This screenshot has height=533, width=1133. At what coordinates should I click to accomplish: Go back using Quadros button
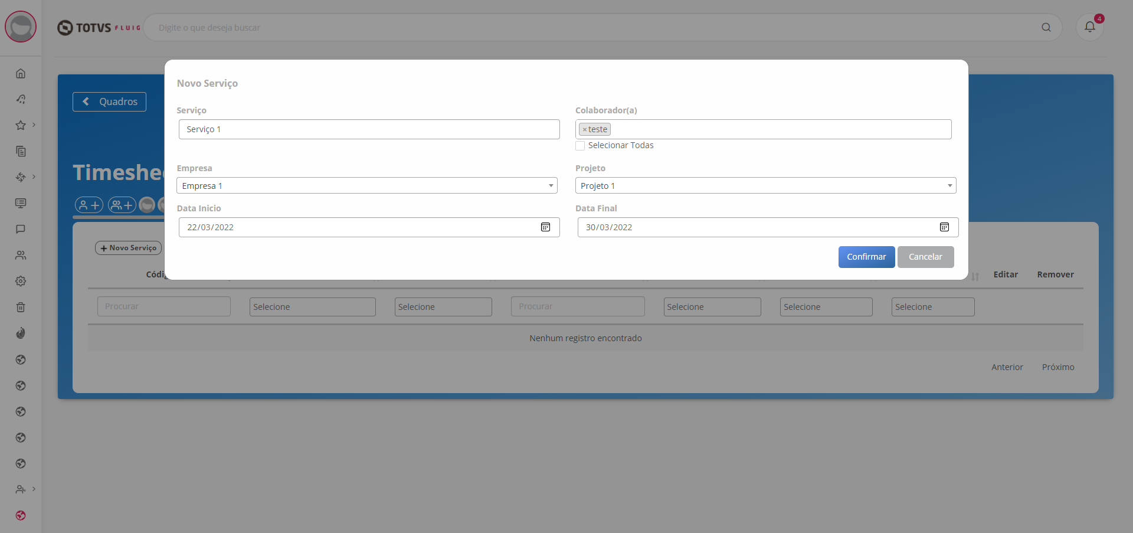pos(109,102)
